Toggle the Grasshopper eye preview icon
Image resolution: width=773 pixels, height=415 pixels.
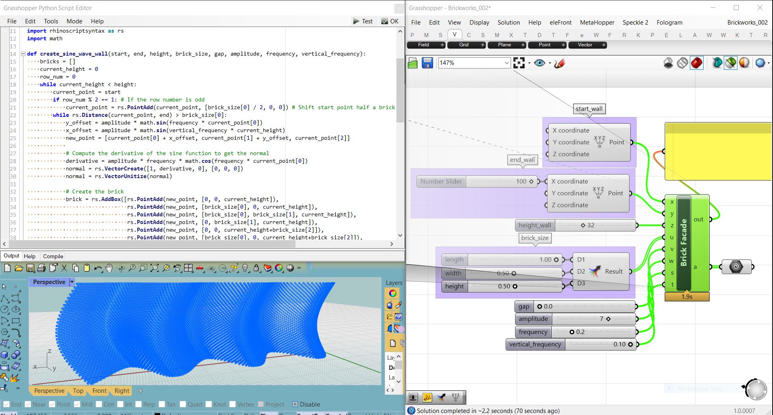(x=540, y=63)
